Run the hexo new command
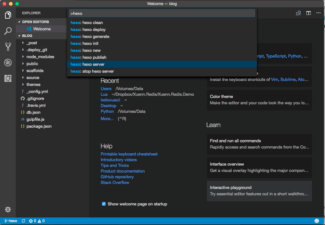The width and height of the screenshot is (325, 225). [x=162, y=50]
